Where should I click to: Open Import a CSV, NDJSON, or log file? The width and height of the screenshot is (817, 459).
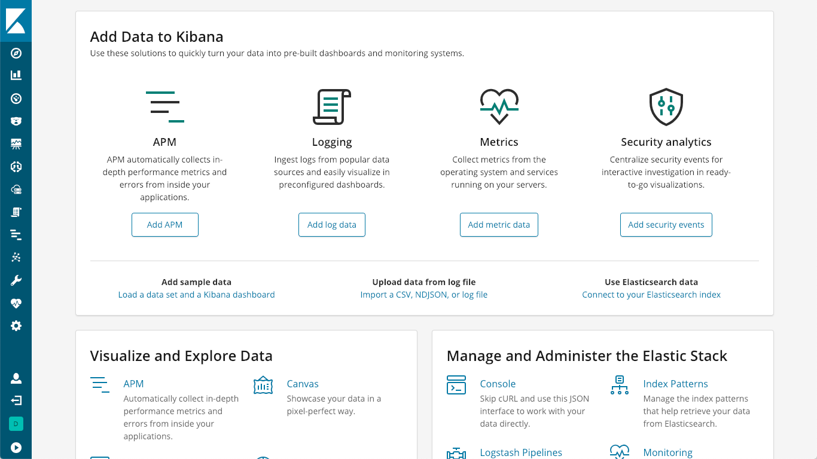tap(424, 295)
